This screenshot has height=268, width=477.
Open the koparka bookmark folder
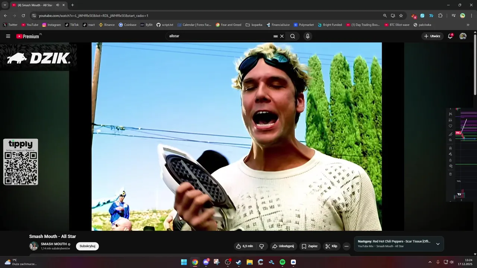tap(254, 25)
